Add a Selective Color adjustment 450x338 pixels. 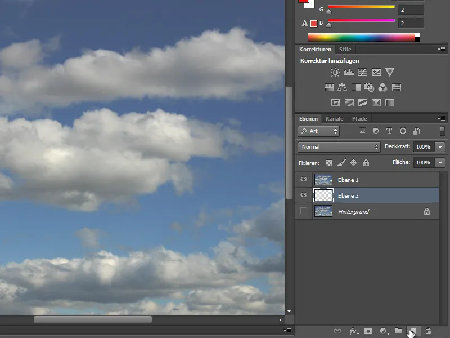tap(376, 103)
